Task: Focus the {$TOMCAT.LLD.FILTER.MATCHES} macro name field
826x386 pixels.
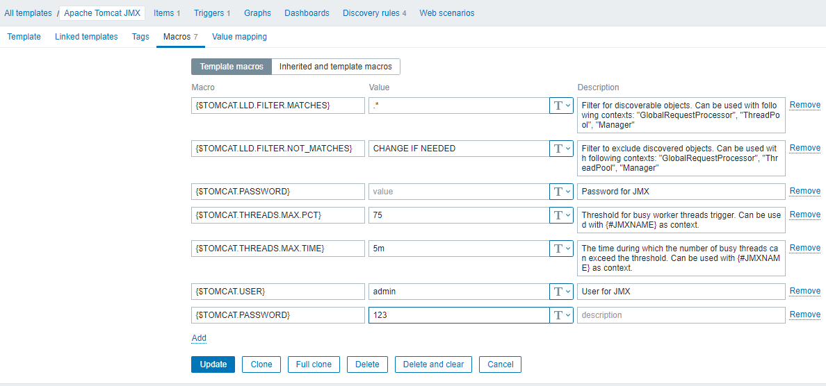Action: (278, 105)
